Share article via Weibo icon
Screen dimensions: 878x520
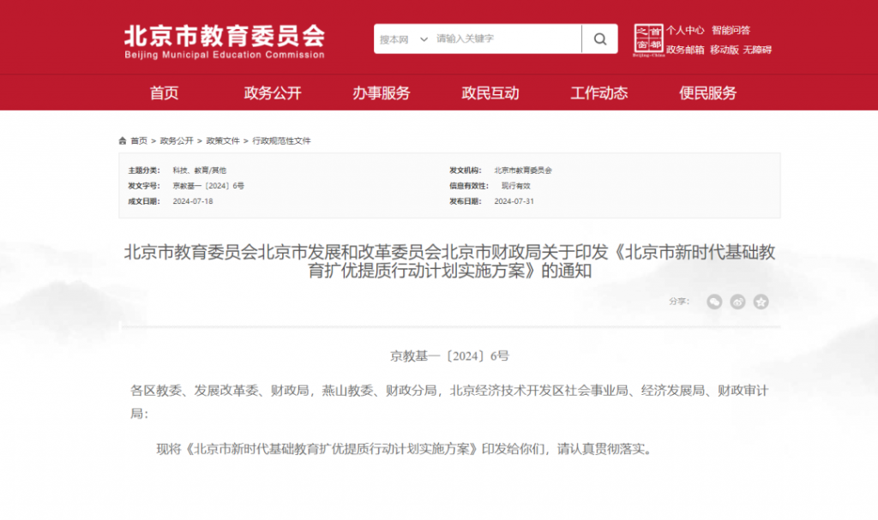coord(737,302)
